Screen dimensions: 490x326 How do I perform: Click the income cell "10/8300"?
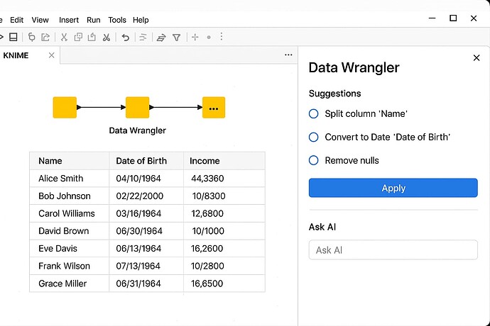coord(224,196)
